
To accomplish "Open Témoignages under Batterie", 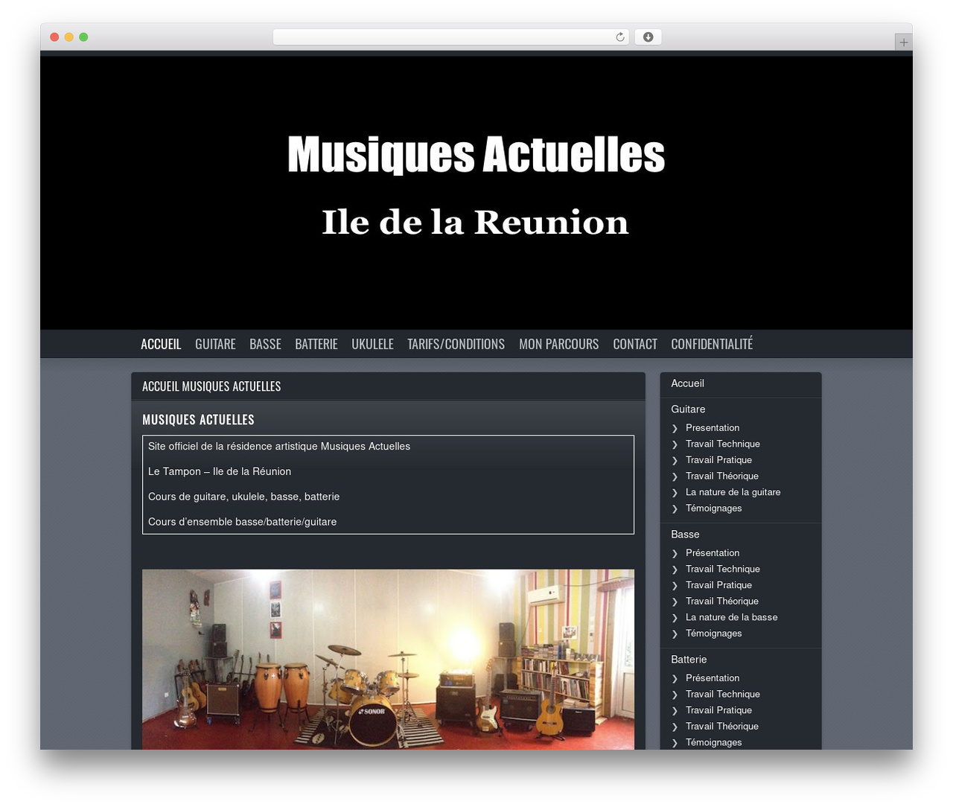I will click(714, 742).
